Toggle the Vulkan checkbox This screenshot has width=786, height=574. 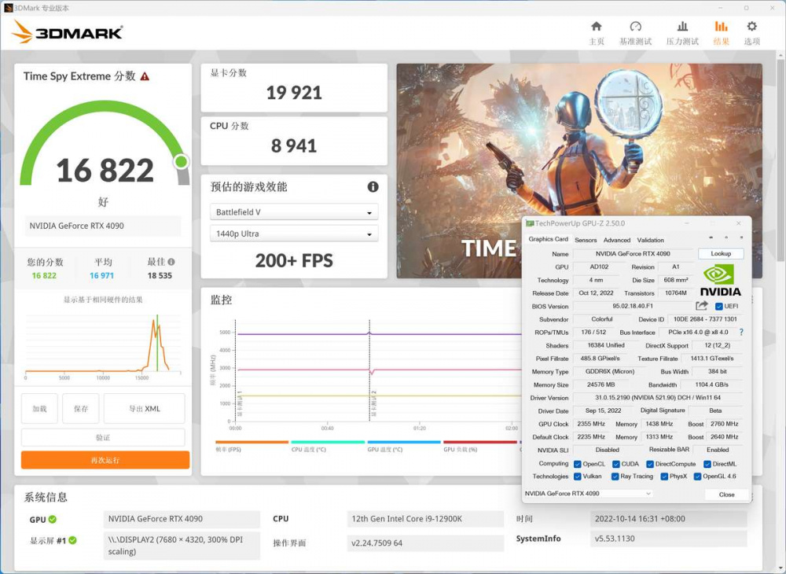pyautogui.click(x=578, y=476)
